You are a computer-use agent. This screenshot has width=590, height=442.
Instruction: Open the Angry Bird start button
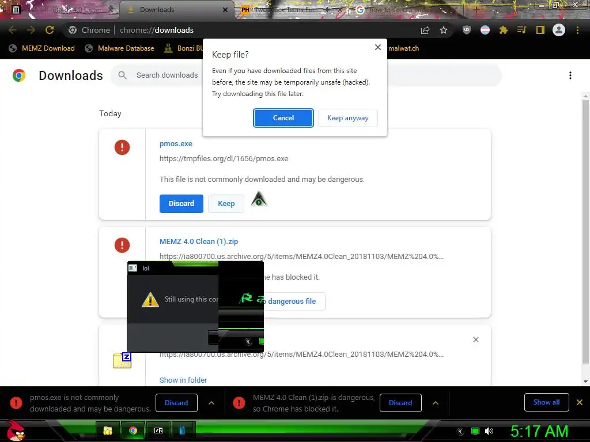point(15,430)
